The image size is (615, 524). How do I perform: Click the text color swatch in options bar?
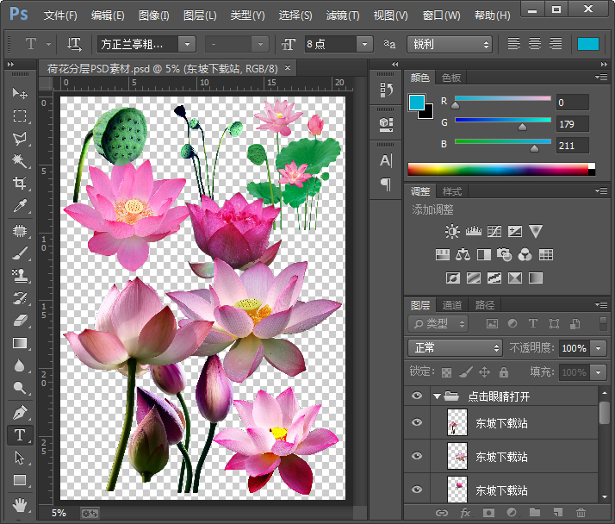point(588,44)
